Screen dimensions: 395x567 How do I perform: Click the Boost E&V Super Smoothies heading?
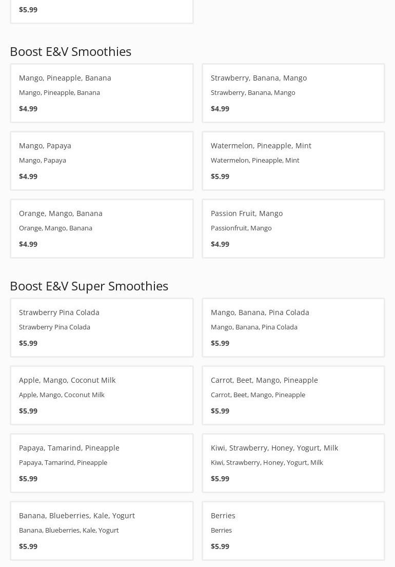(x=89, y=286)
